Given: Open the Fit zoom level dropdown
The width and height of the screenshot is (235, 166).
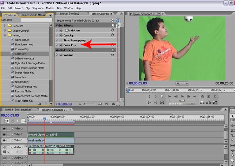Looking at the screenshot, I should pyautogui.click(x=182, y=83).
